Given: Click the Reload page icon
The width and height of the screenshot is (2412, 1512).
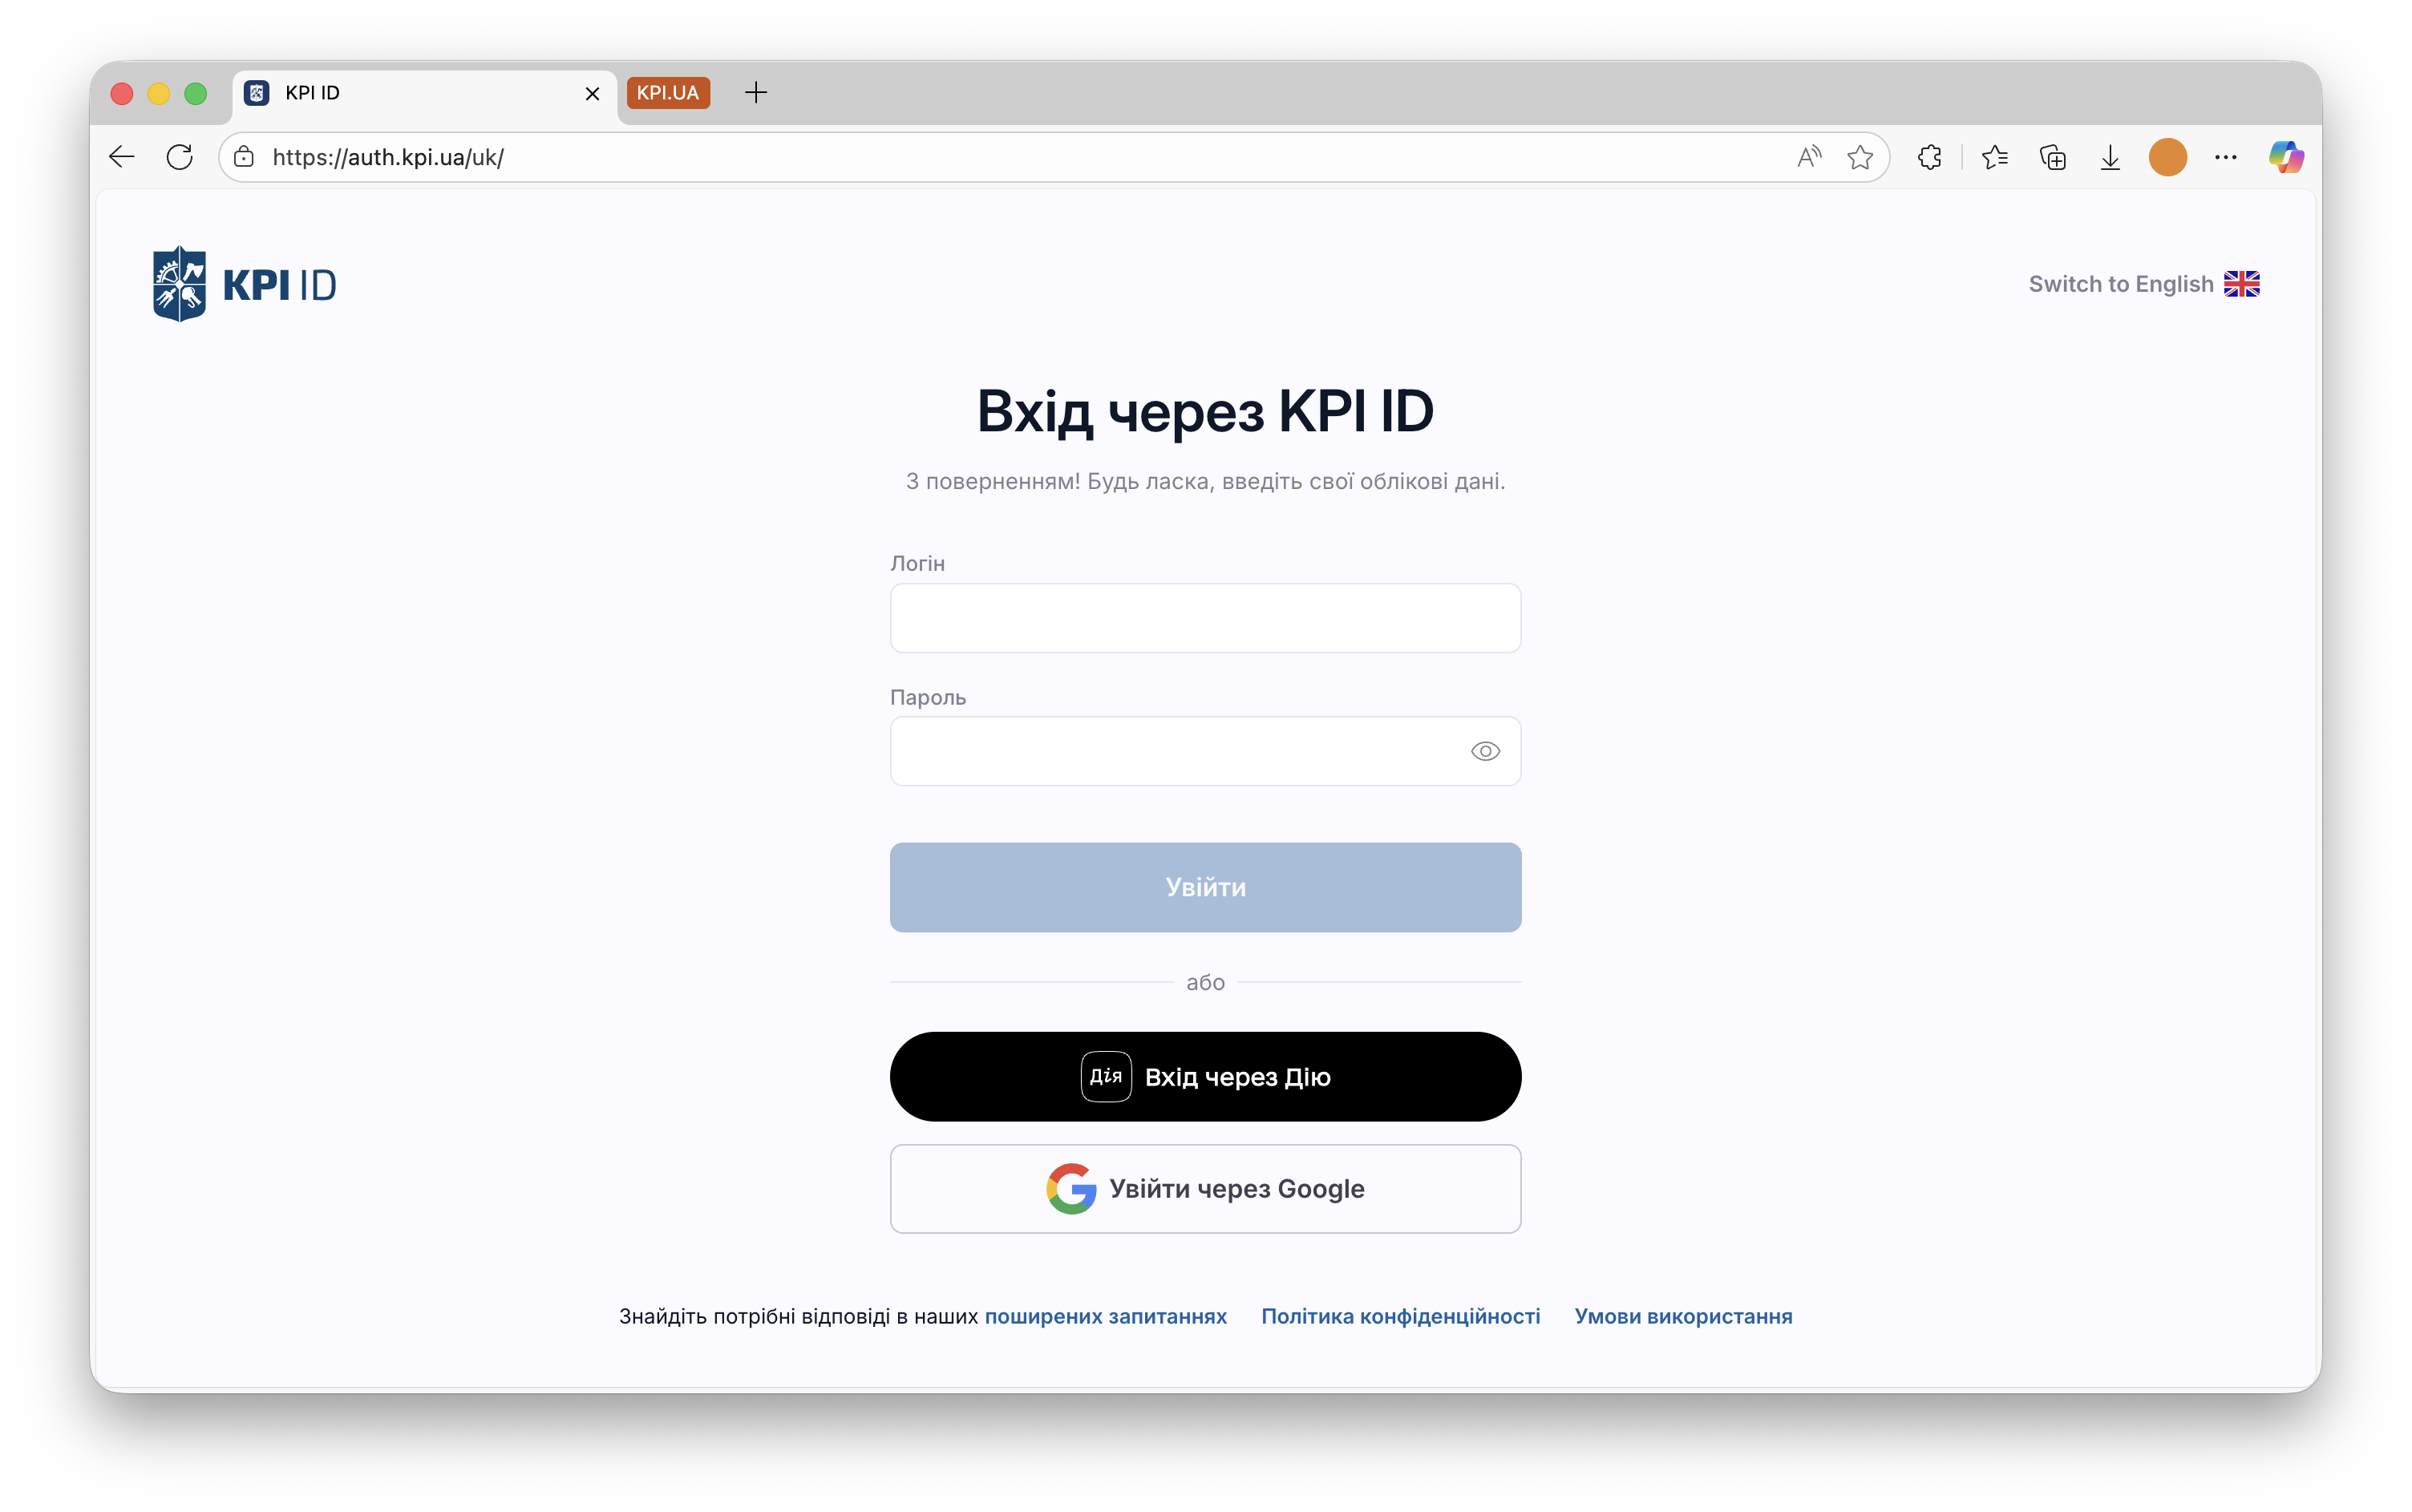Looking at the screenshot, I should click(x=180, y=156).
